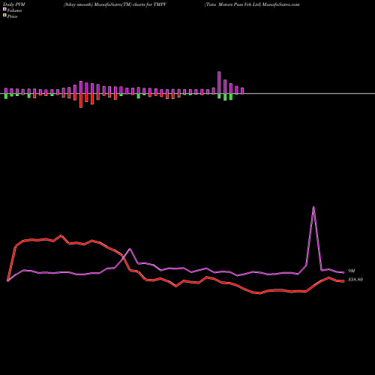
Task: Select the 'Volume' legend label
Action: tap(14, 10)
